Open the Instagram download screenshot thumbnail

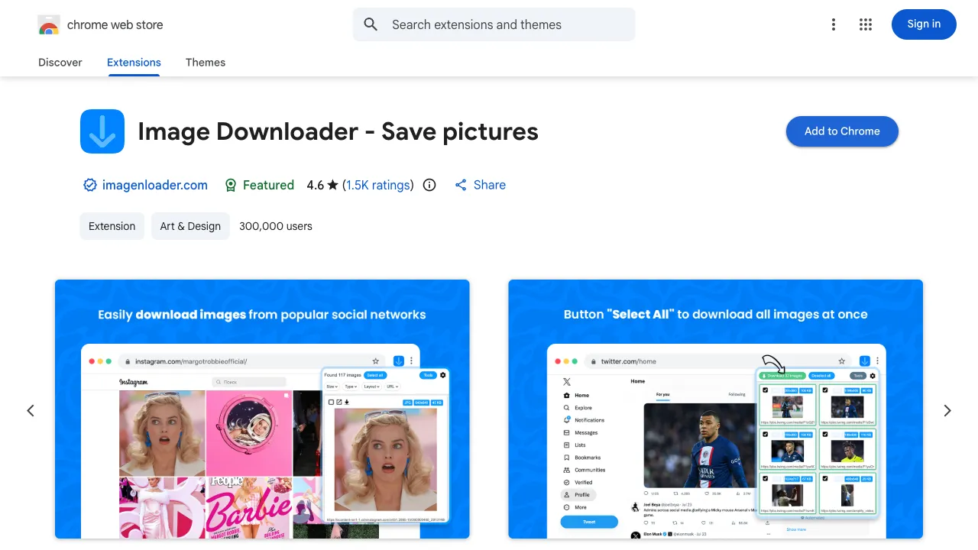point(262,409)
